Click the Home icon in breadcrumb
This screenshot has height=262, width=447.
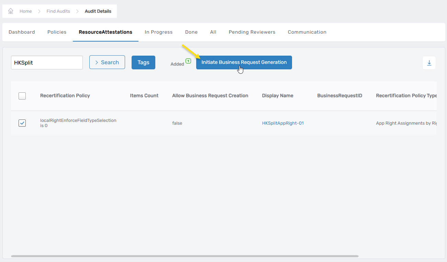point(11,11)
